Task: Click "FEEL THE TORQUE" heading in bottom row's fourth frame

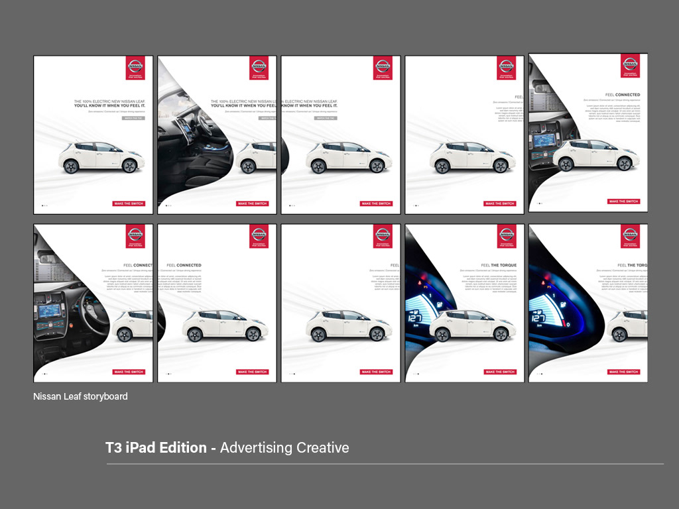Action: pyautogui.click(x=499, y=265)
